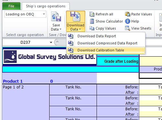Screen dimensions: 162x120
Task: Click the Global Survey Solutions logo
Action: tap(50, 57)
